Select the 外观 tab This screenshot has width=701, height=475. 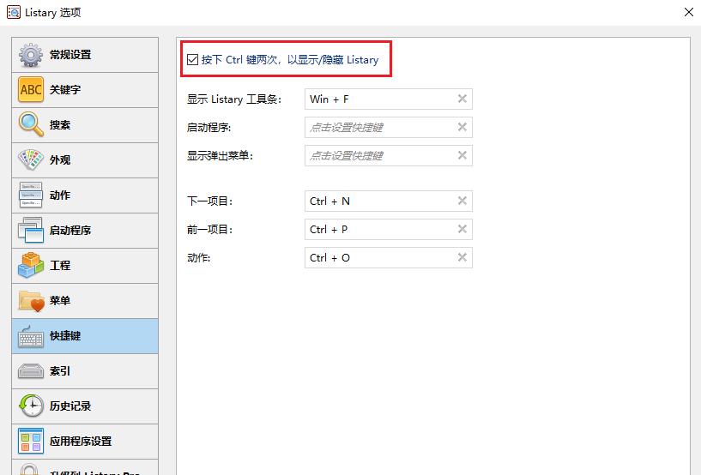[x=85, y=160]
